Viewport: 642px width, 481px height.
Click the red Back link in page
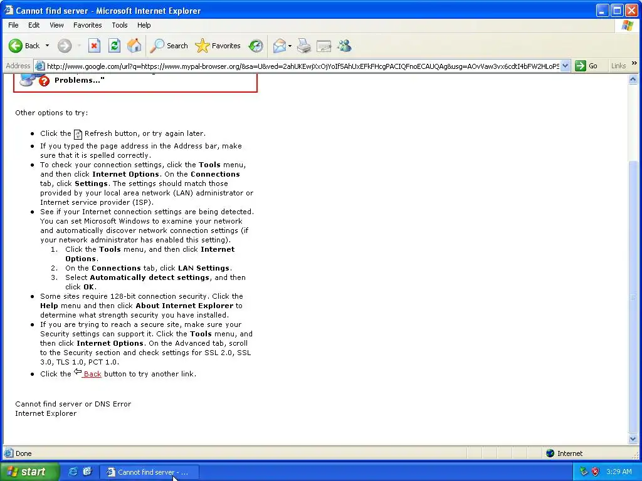pos(92,374)
